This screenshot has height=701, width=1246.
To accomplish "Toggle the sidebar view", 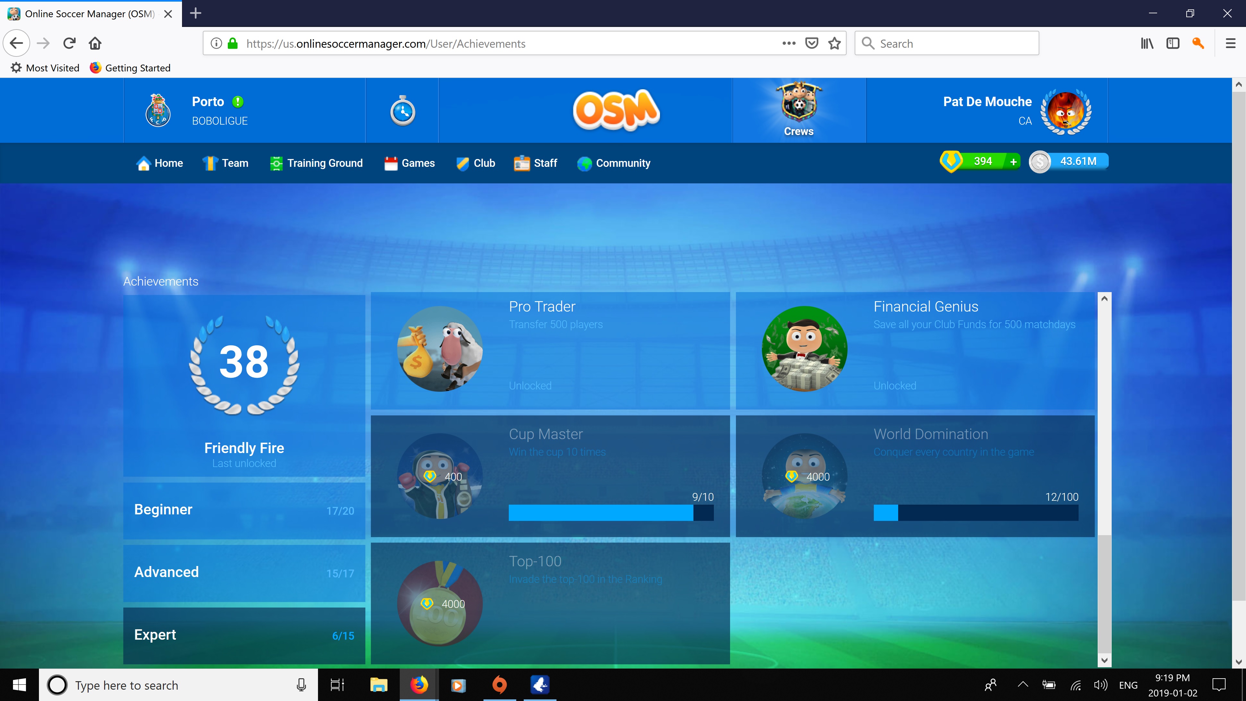I will point(1172,43).
